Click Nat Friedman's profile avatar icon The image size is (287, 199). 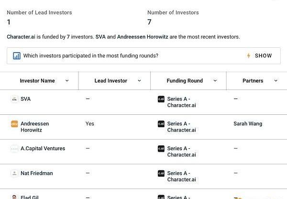tap(14, 173)
